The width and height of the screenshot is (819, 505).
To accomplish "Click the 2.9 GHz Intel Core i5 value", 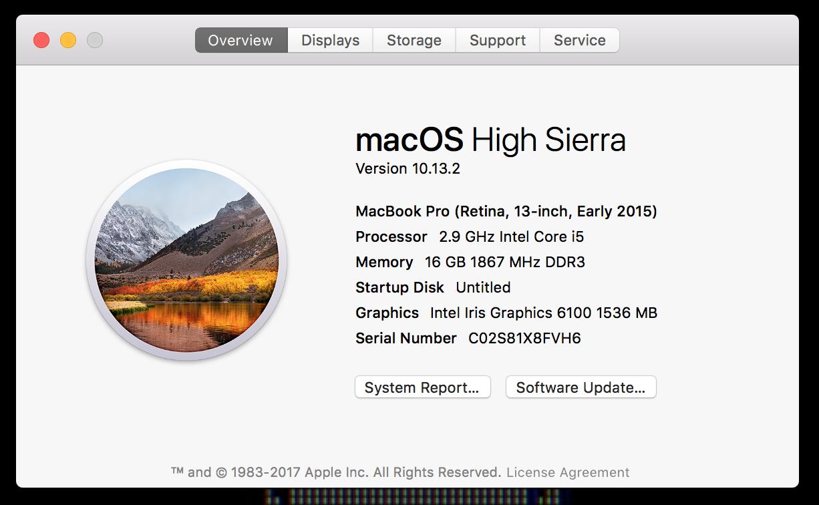I will [x=512, y=236].
